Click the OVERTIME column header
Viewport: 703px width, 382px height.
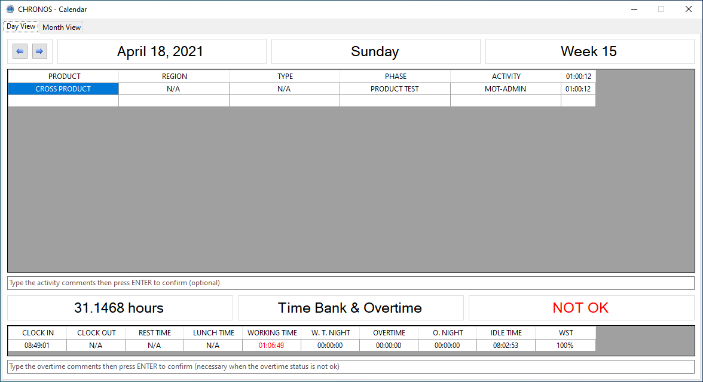[x=389, y=332]
